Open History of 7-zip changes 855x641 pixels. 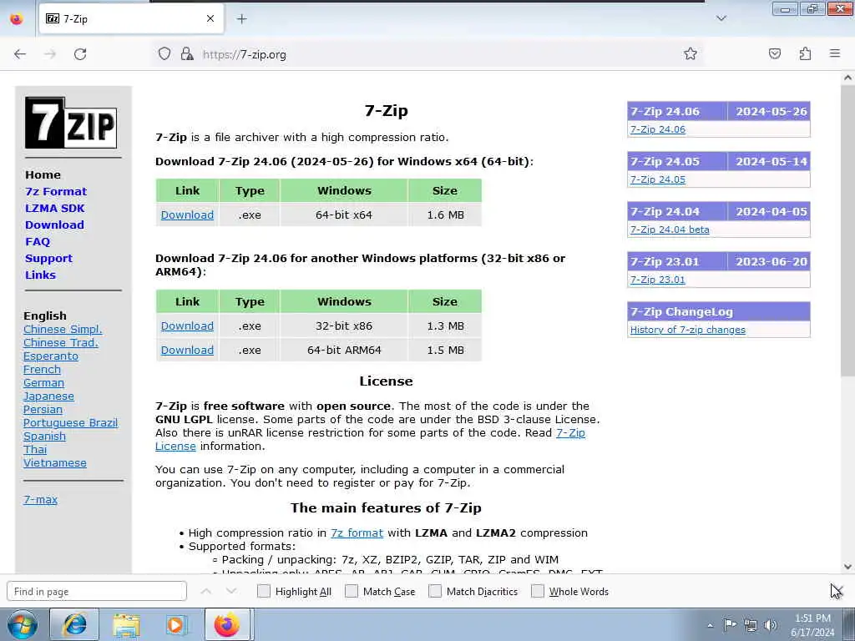688,330
